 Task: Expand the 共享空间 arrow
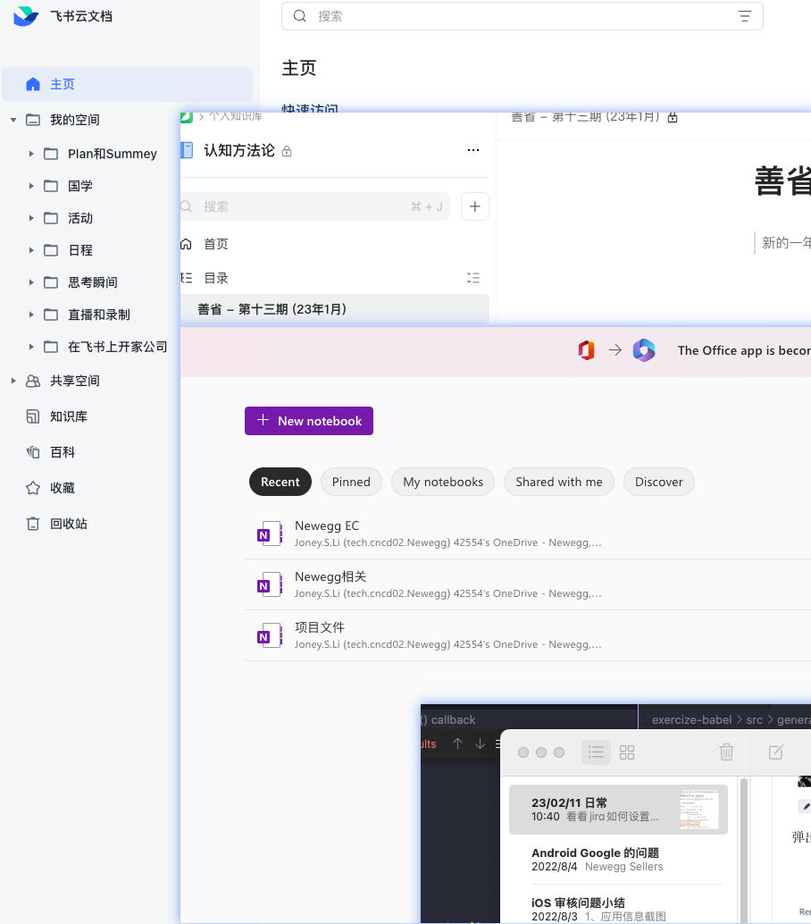[13, 381]
